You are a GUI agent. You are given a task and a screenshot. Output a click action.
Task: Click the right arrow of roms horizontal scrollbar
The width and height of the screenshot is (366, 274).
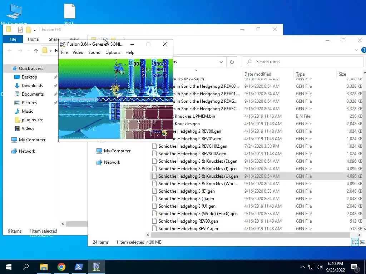(359, 235)
